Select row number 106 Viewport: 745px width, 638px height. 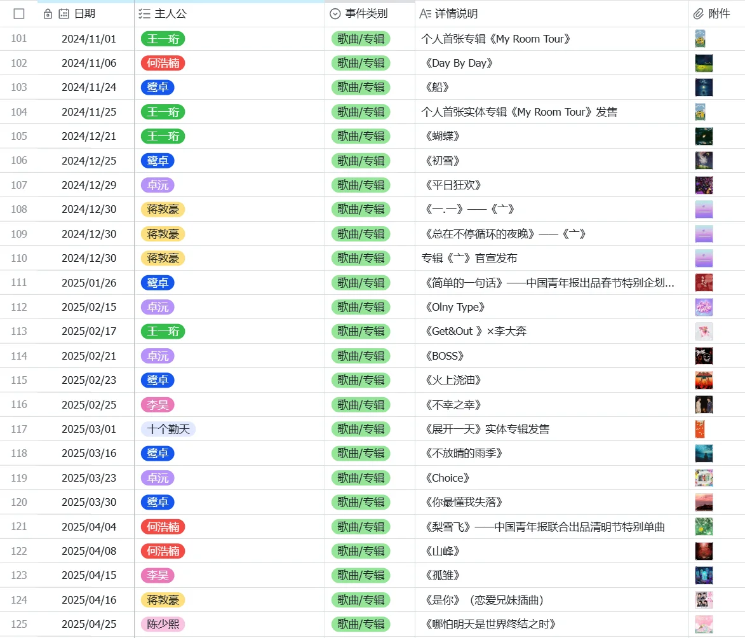coord(19,161)
